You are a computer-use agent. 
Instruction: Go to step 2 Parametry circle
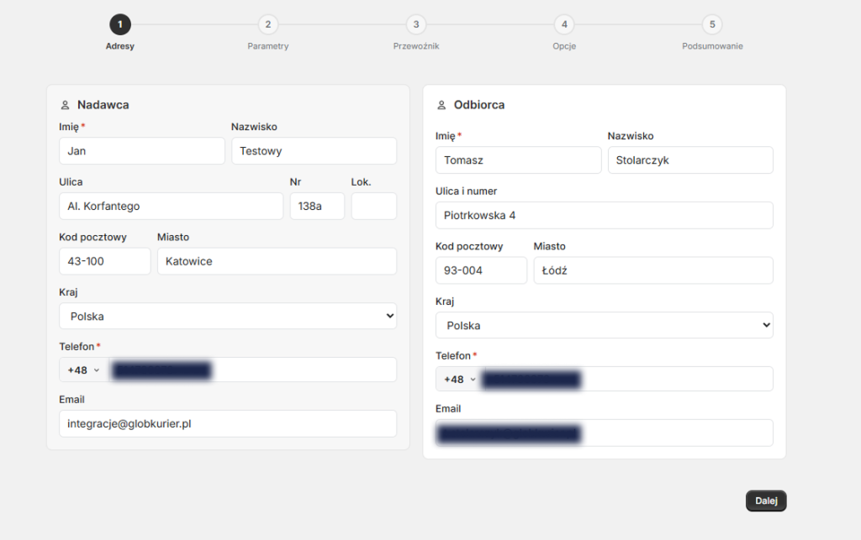[x=268, y=24]
